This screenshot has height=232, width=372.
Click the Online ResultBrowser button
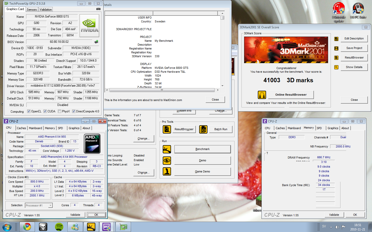click(x=291, y=95)
